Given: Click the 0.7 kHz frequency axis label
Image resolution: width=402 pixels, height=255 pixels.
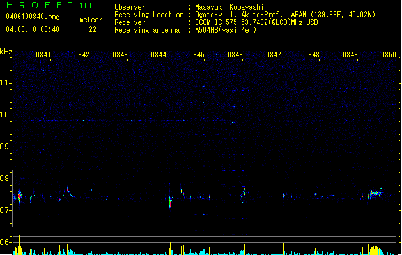Looking at the screenshot, I should [x=5, y=210].
